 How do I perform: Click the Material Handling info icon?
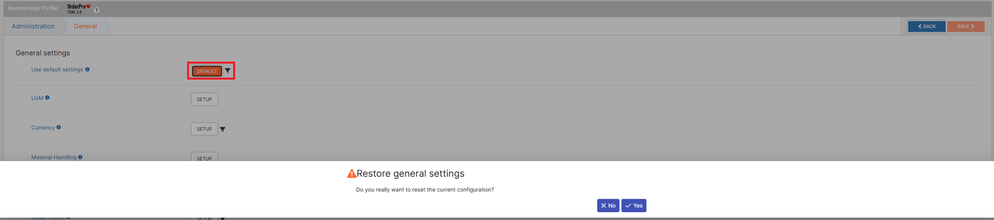80,157
